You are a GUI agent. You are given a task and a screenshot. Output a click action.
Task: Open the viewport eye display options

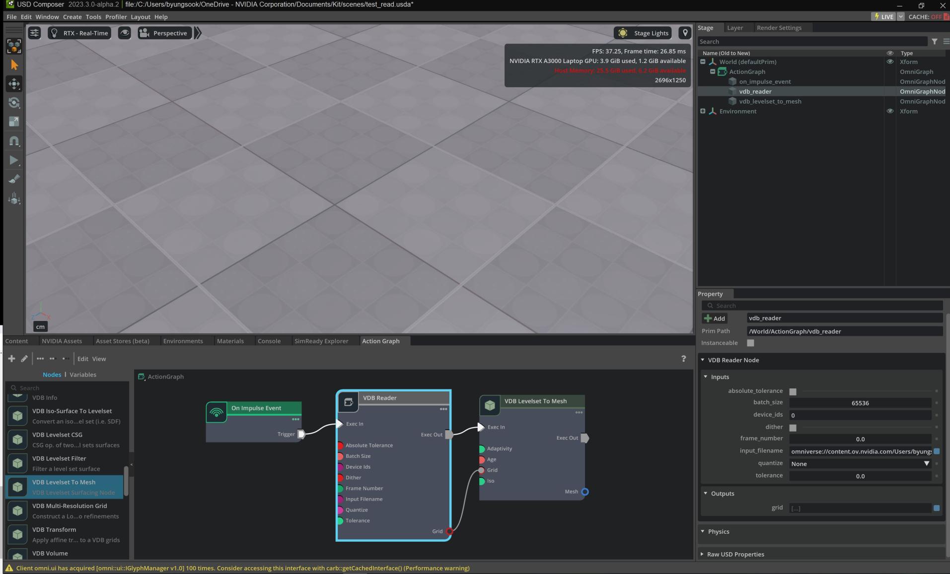pos(124,33)
